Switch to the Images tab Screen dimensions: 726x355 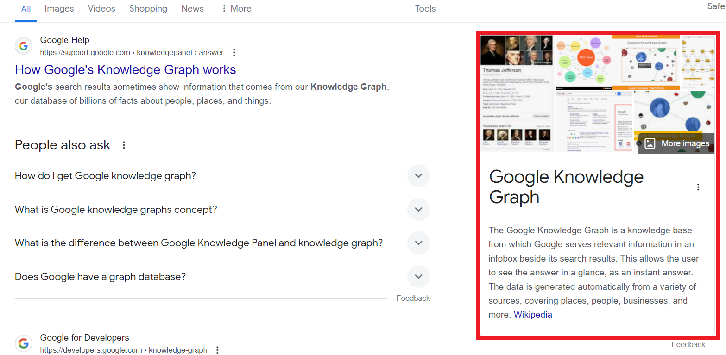point(59,9)
